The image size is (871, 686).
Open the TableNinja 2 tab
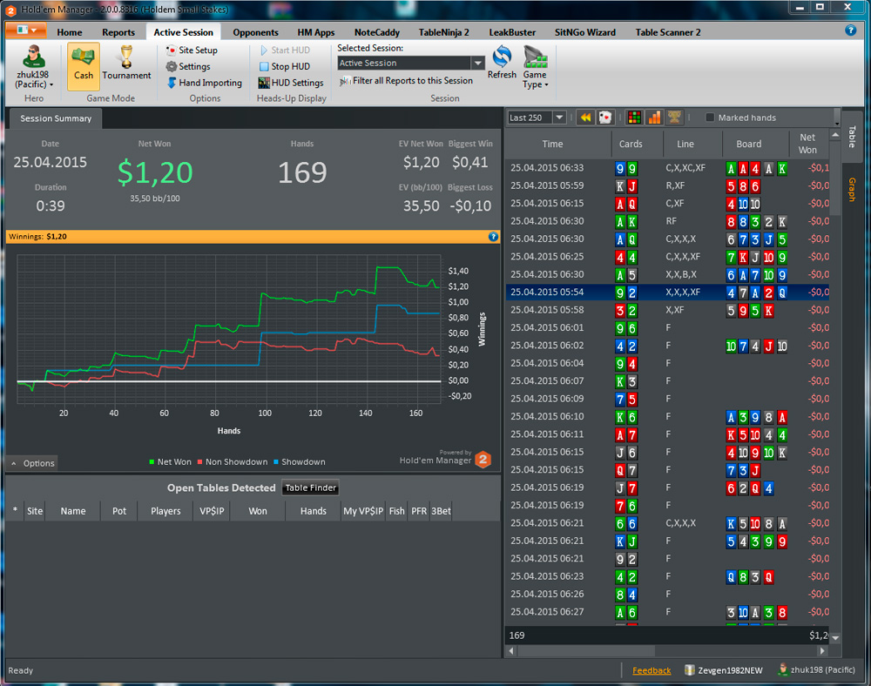click(444, 32)
